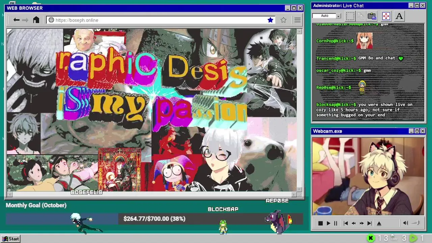The width and height of the screenshot is (432, 243).
Task: Toggle the red four-arrow move icon
Action: tap(386, 16)
